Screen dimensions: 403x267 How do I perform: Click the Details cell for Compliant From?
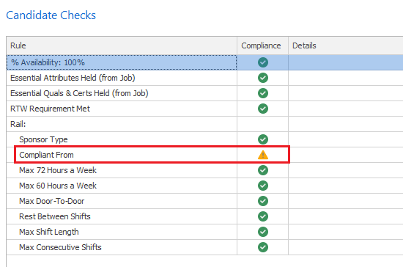pyautogui.click(x=346, y=155)
